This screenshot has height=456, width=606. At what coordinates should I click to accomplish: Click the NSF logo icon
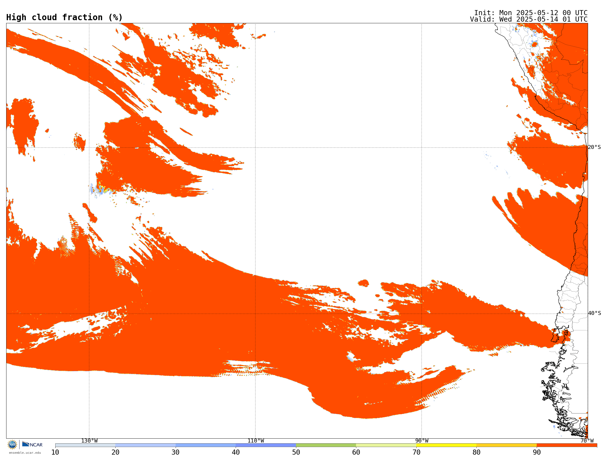tap(12, 445)
